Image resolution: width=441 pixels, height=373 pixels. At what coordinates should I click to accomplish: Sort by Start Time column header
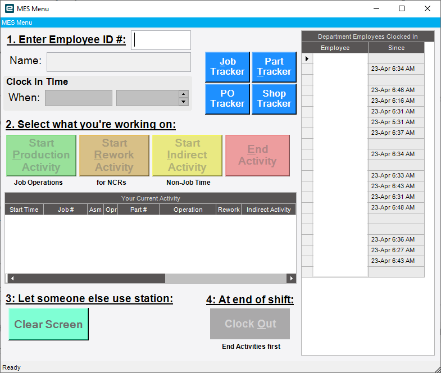coord(24,210)
